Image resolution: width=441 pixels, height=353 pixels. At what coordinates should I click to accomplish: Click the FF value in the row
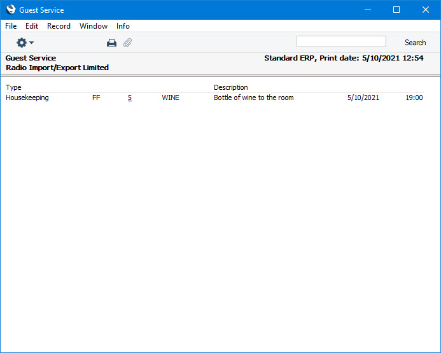click(96, 97)
